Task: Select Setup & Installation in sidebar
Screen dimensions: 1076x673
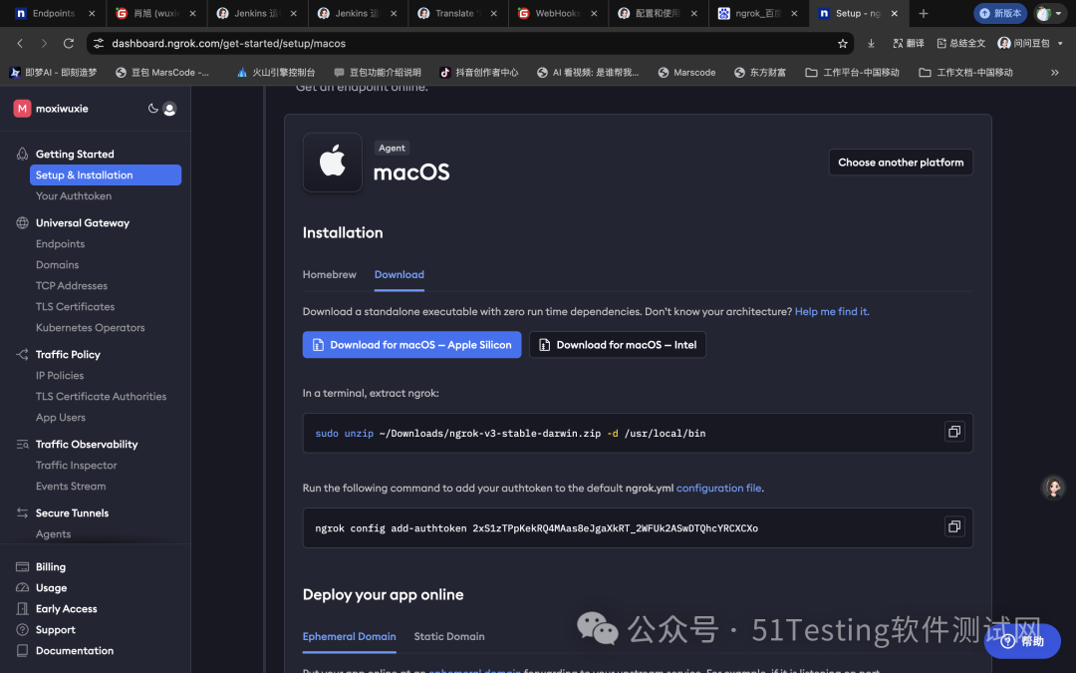Action: pyautogui.click(x=106, y=175)
